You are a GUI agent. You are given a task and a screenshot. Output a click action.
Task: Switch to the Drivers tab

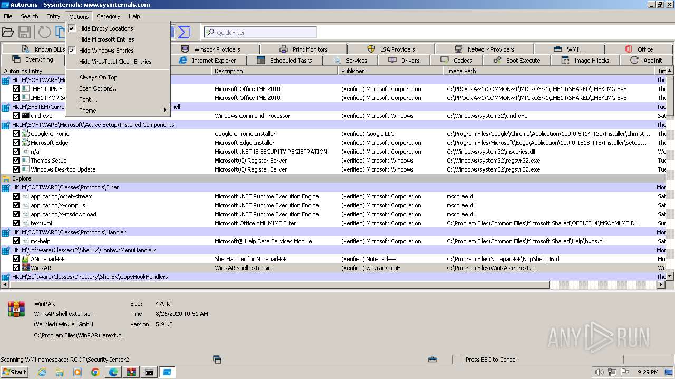click(x=404, y=61)
